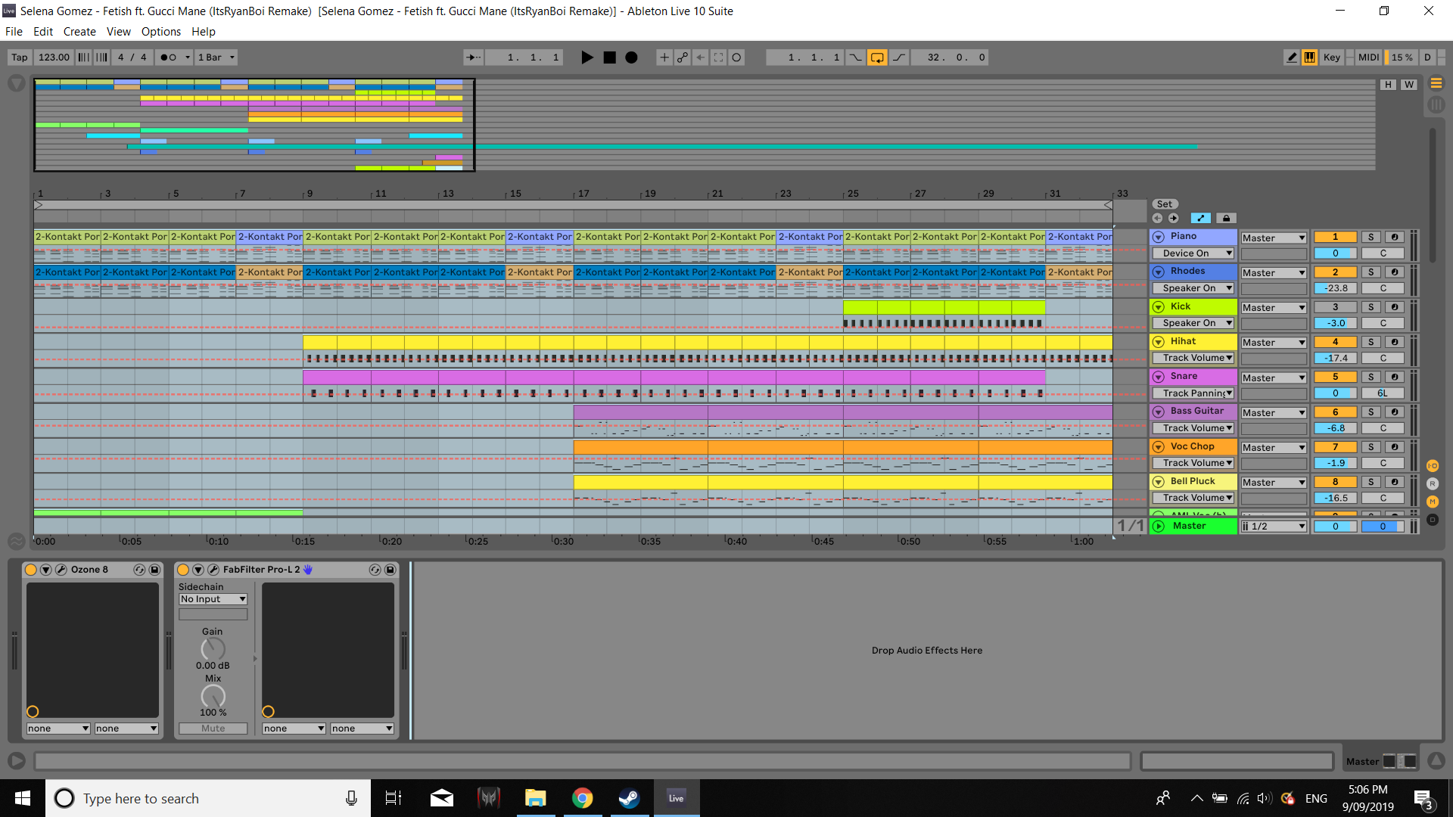Fold the Piano track with unfold triangle

1158,237
